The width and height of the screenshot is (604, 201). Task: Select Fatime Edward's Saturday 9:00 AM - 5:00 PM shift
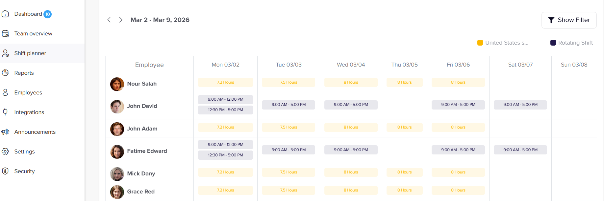(520, 150)
